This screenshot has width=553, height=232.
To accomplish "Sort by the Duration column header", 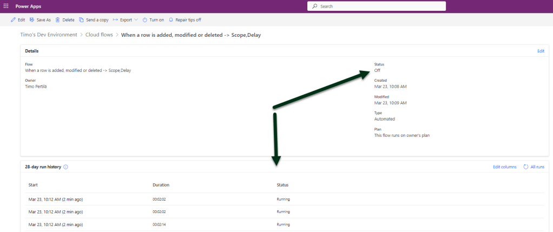I will (x=161, y=185).
